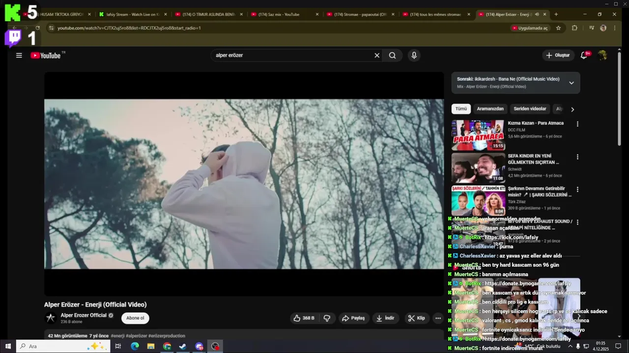Clear the search box with X

pyautogui.click(x=377, y=55)
